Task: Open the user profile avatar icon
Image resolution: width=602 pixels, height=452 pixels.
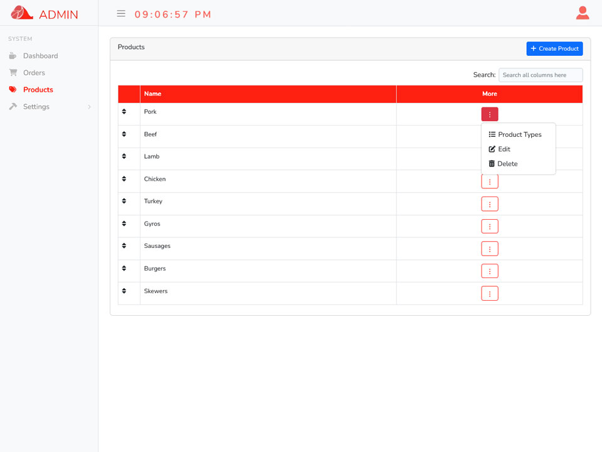Action: coord(583,13)
